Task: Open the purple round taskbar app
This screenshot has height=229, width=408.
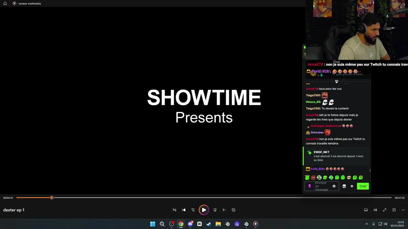Action: coord(237,224)
